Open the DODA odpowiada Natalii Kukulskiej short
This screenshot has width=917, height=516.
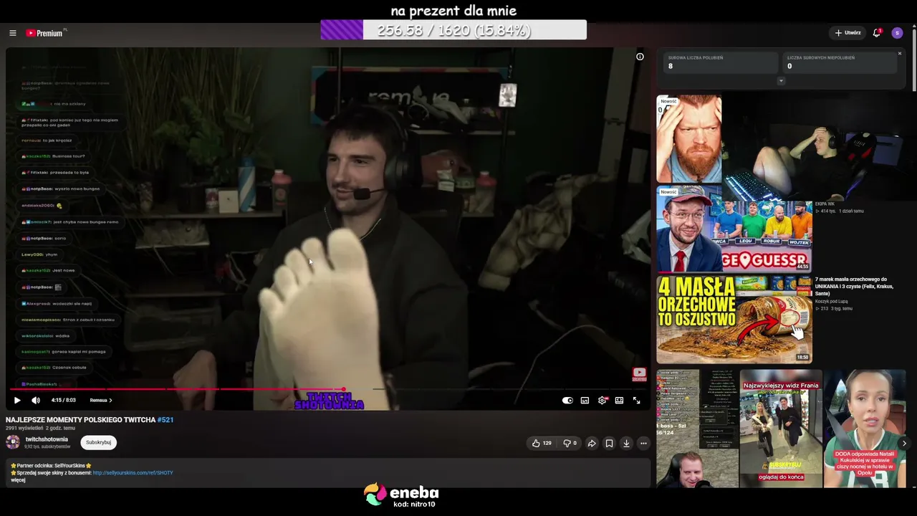click(865, 429)
